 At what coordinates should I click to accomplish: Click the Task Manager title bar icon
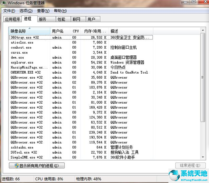click(x=4, y=2)
